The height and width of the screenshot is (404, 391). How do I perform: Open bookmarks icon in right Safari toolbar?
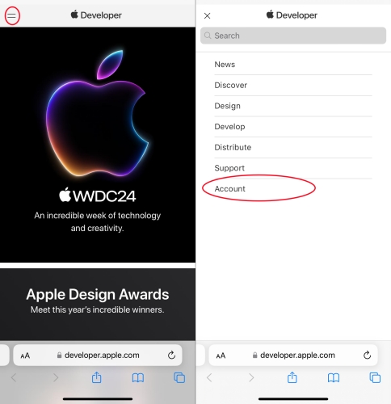pyautogui.click(x=334, y=378)
